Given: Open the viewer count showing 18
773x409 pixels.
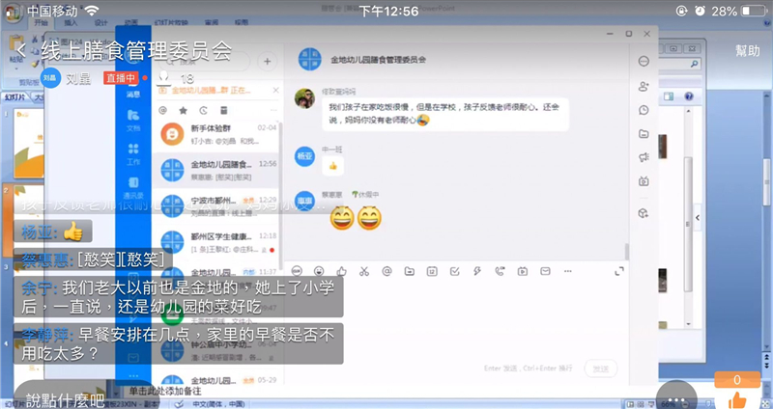Looking at the screenshot, I should coord(176,78).
